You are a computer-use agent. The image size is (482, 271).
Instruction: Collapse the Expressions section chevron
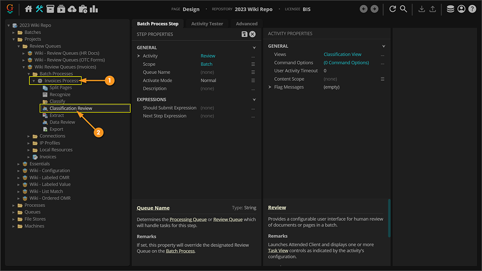254,100
